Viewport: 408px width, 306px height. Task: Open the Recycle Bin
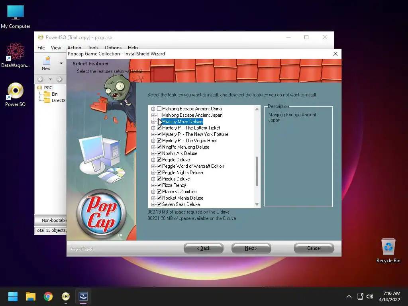click(x=388, y=250)
